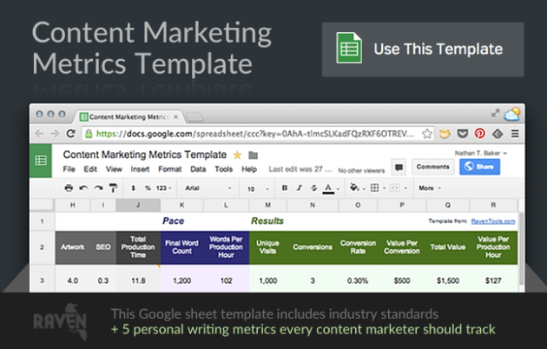Click the Pocket extension icon

point(463,134)
